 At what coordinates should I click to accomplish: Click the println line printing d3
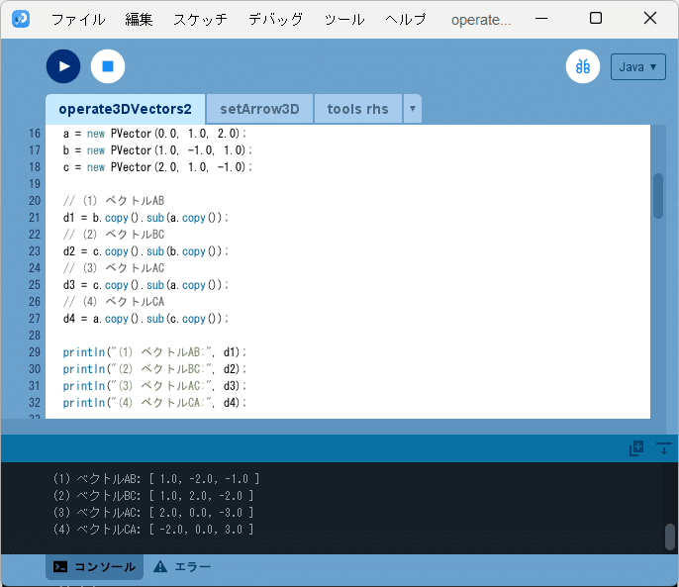coord(154,386)
